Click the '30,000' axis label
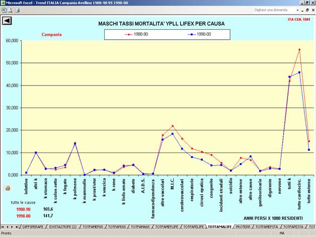The height and width of the screenshot is (237, 316). point(12,108)
